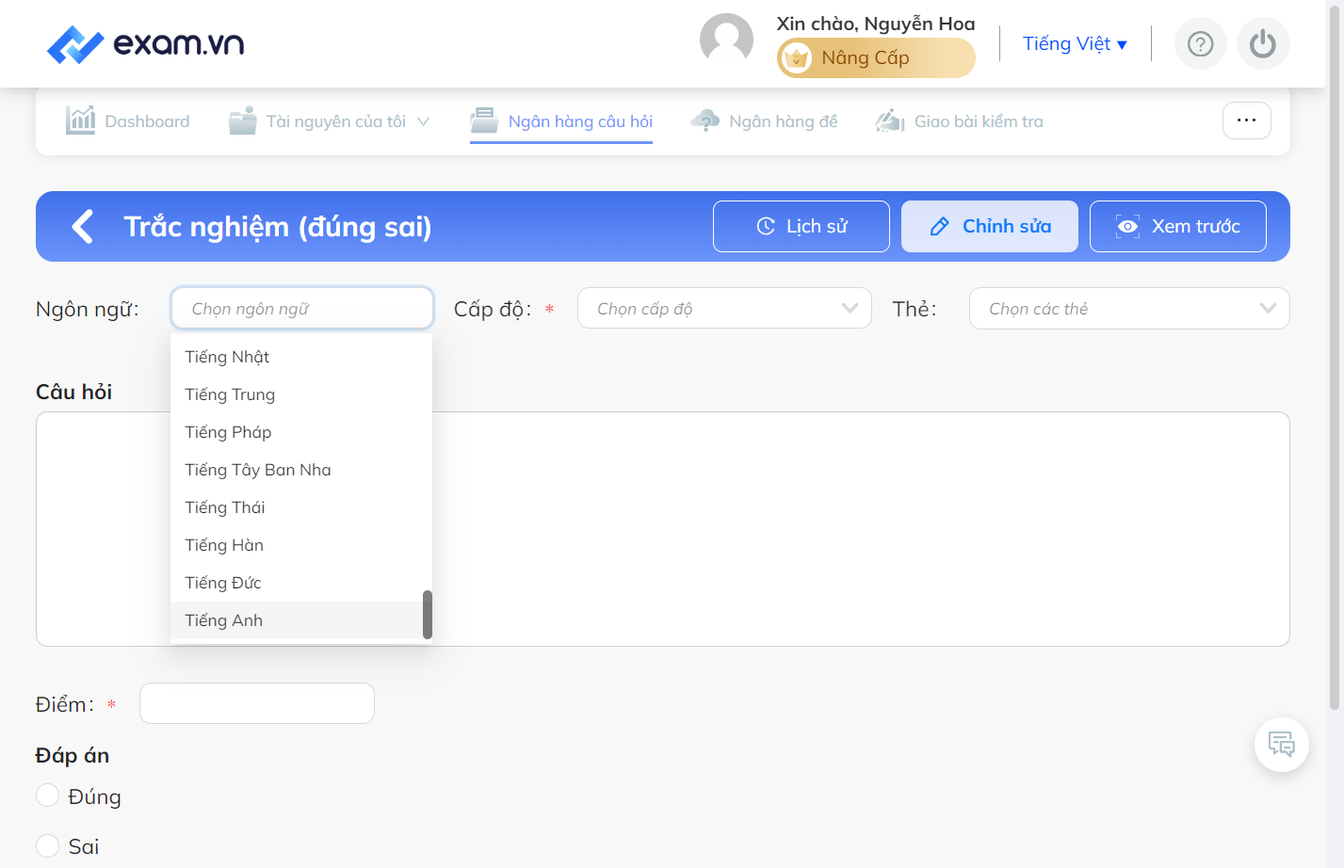Click the crown icon on Nâng Cấp
Viewport: 1344px width, 868px height.
click(x=797, y=58)
